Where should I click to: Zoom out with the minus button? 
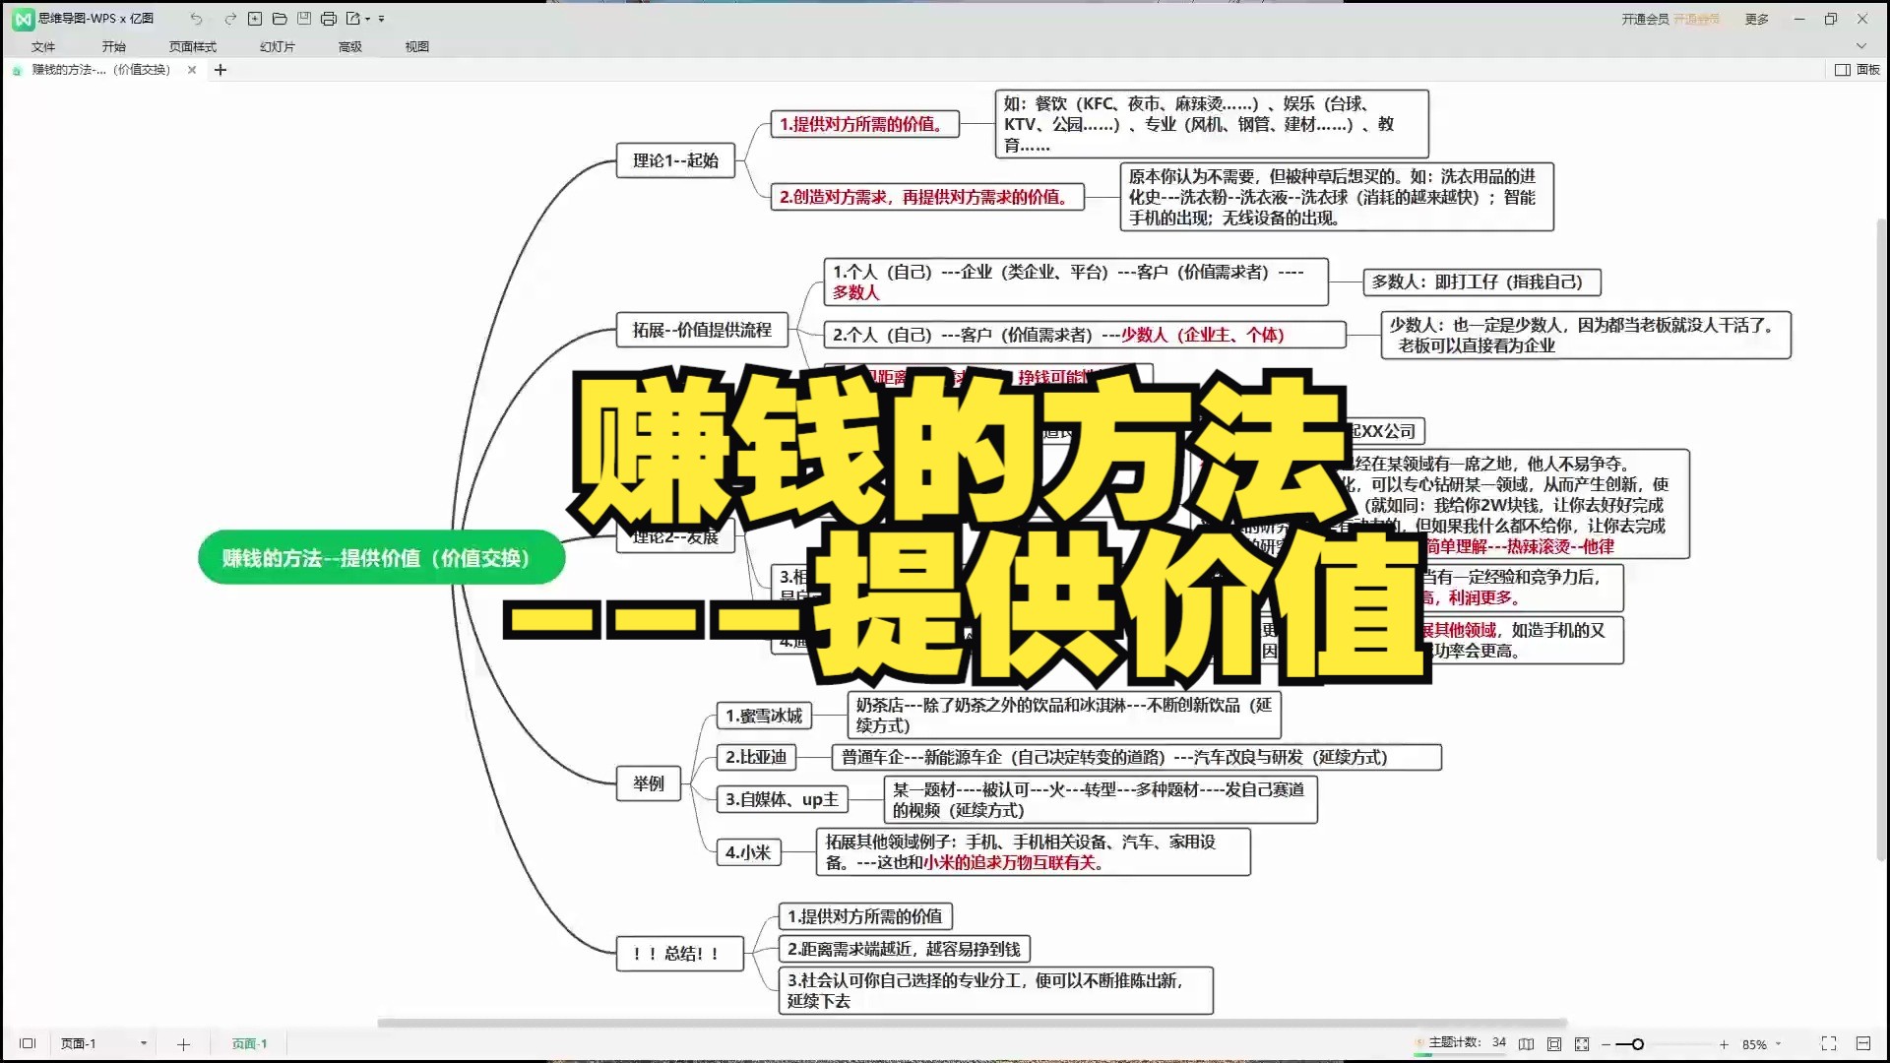pyautogui.click(x=1606, y=1044)
